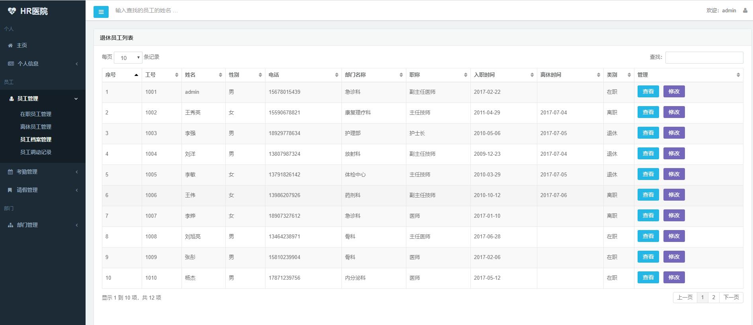The image size is (753, 325).
Task: Click sort icon on 入职时间 column
Action: (532, 75)
